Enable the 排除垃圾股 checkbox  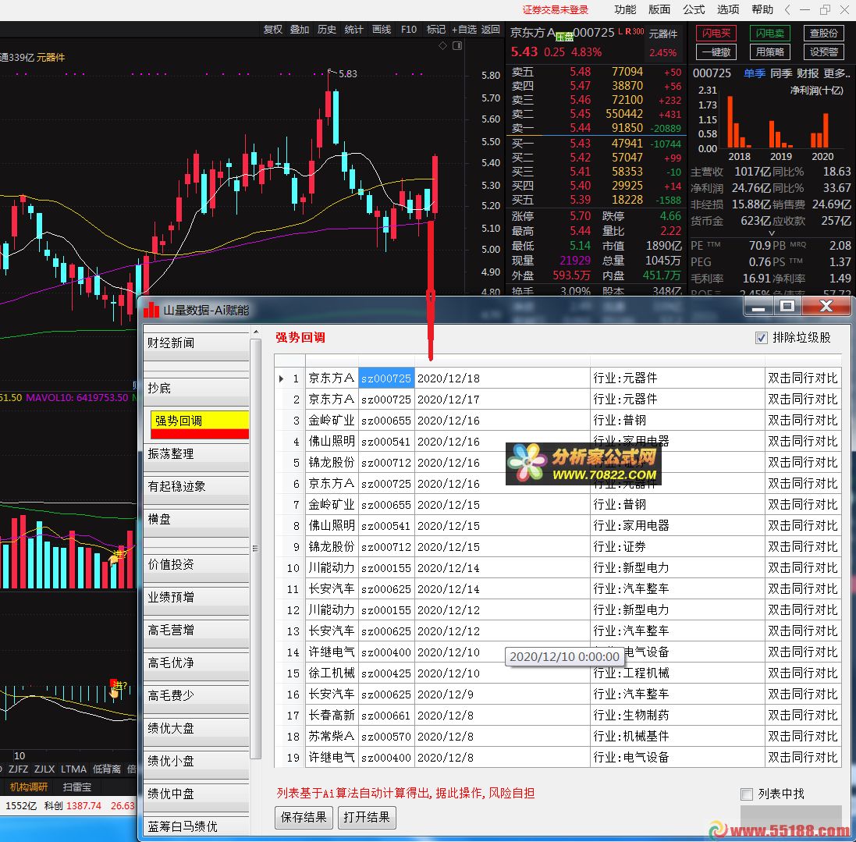tap(761, 338)
